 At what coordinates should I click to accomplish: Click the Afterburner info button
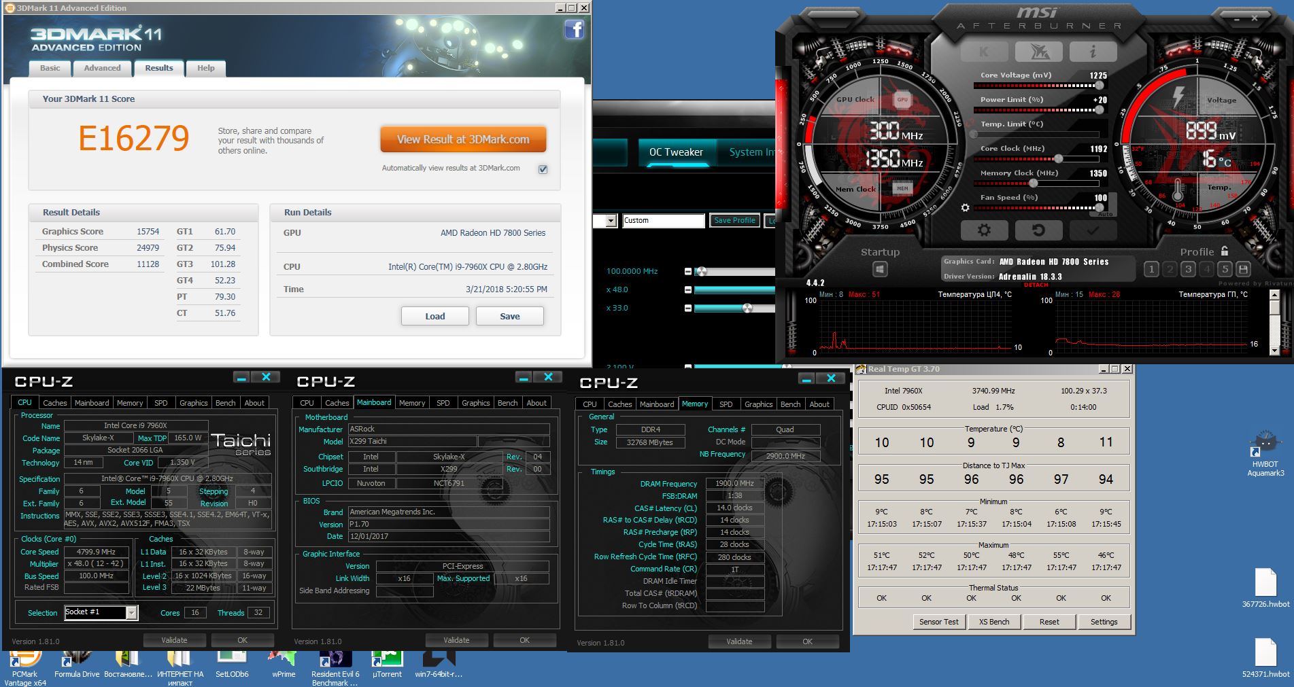[1093, 52]
